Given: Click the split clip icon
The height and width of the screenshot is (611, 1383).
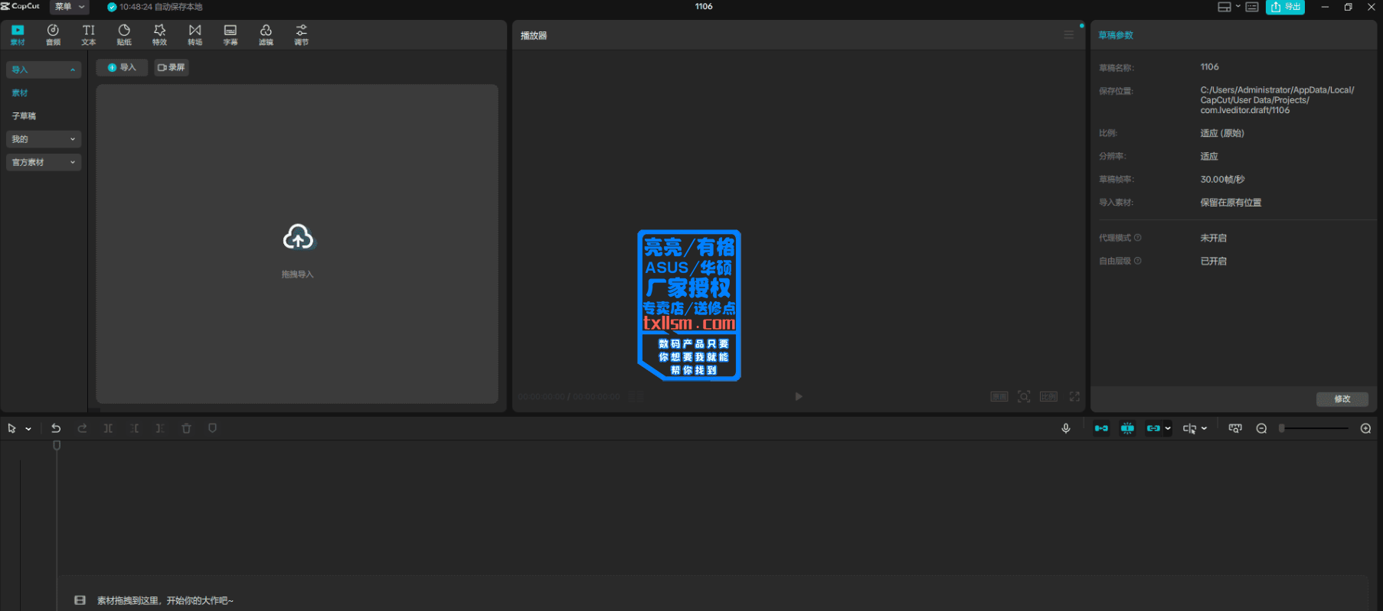Looking at the screenshot, I should 108,428.
